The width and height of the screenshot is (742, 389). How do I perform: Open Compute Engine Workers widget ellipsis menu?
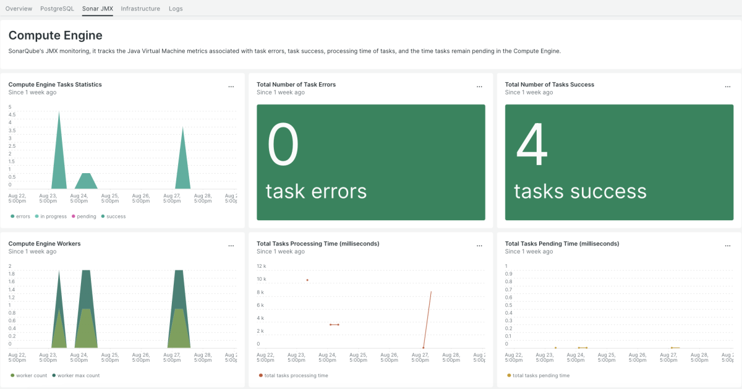[x=231, y=246]
